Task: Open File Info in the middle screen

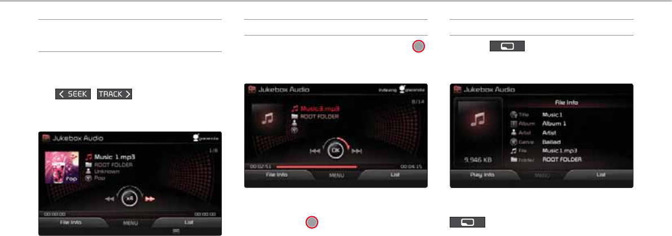Action: tap(276, 174)
